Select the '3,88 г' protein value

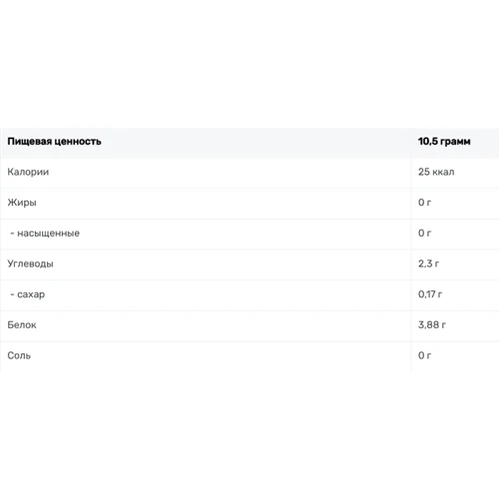pyautogui.click(x=432, y=325)
